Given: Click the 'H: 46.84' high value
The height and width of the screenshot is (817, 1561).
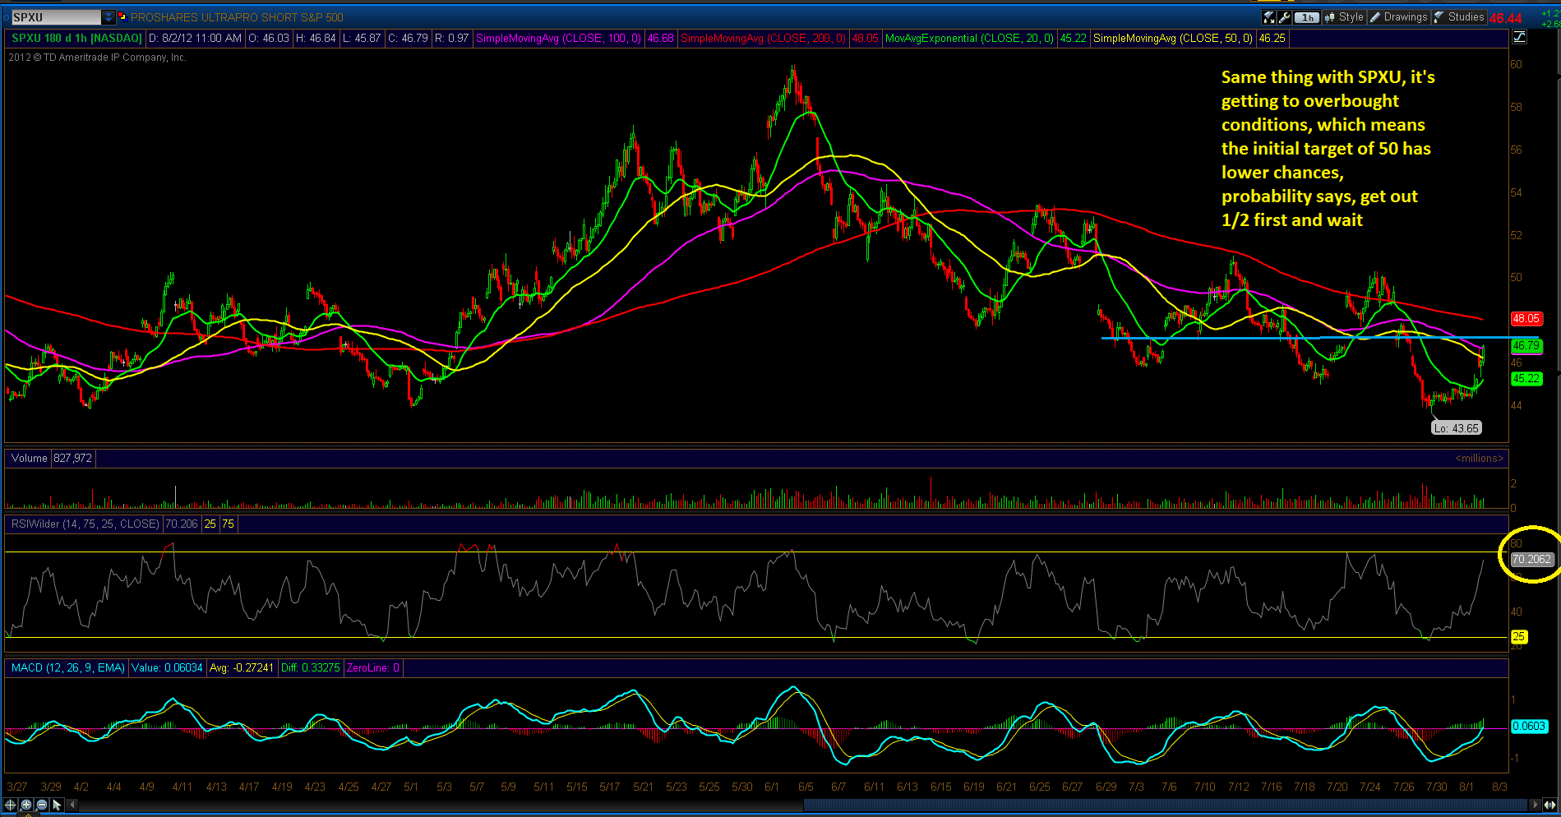Looking at the screenshot, I should click(316, 39).
